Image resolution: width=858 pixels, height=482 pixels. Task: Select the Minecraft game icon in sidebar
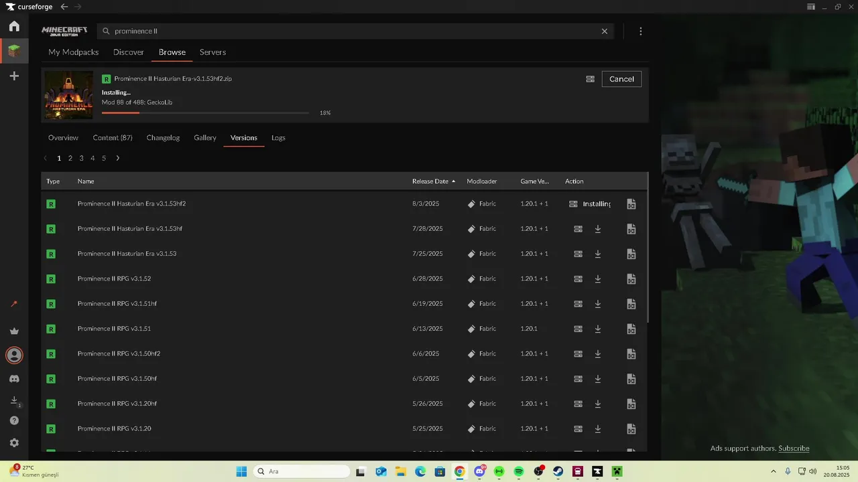coord(14,51)
